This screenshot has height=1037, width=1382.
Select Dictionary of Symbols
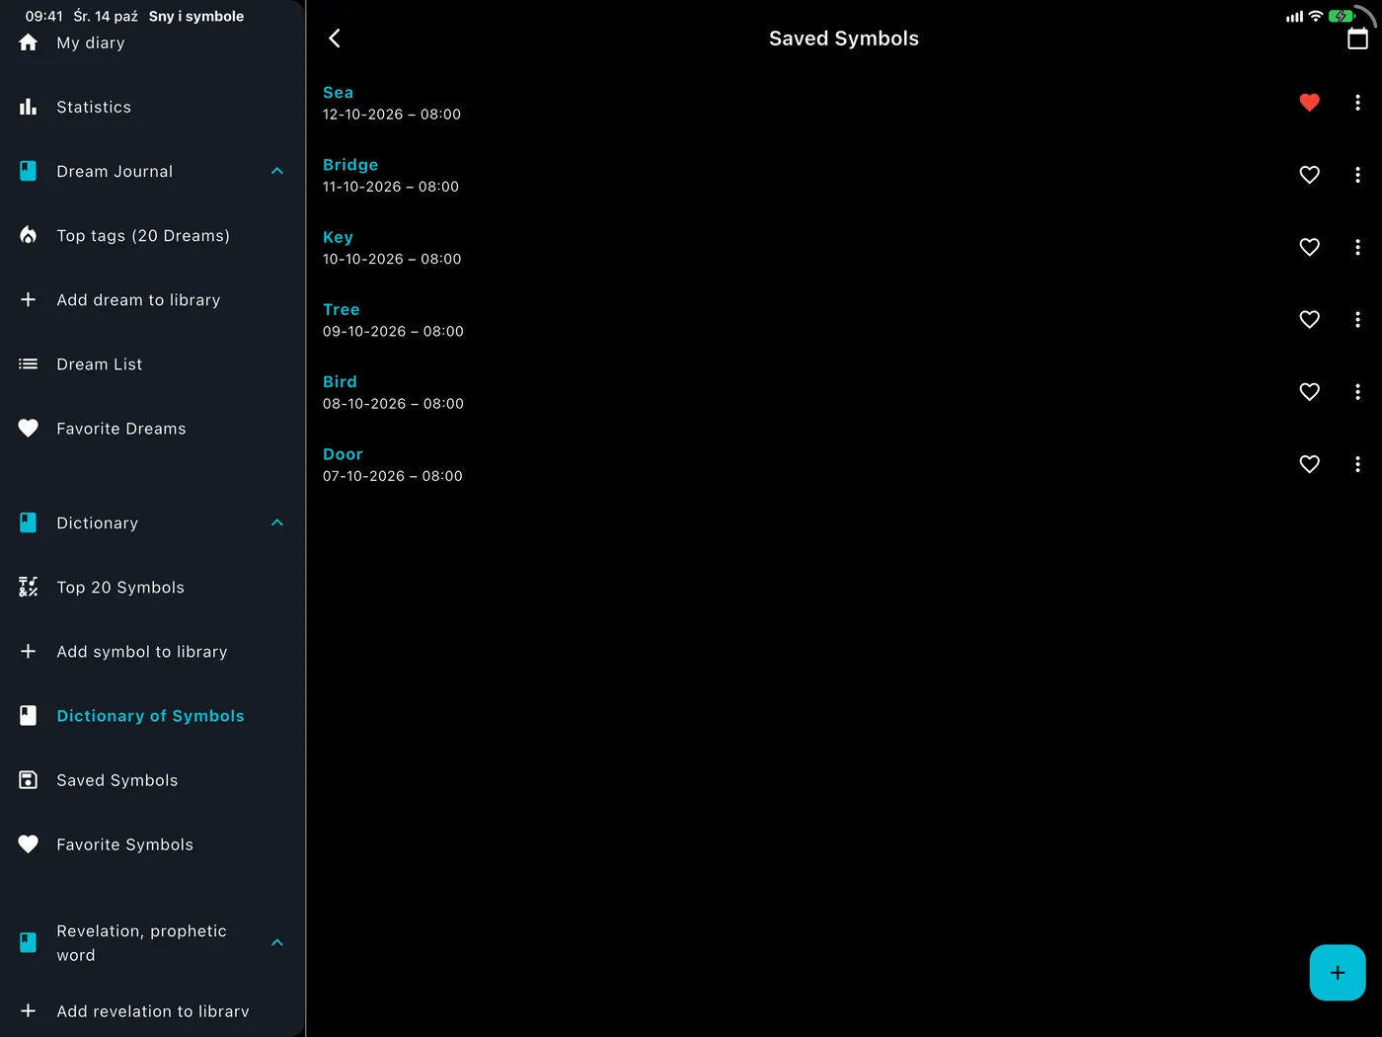click(x=152, y=716)
